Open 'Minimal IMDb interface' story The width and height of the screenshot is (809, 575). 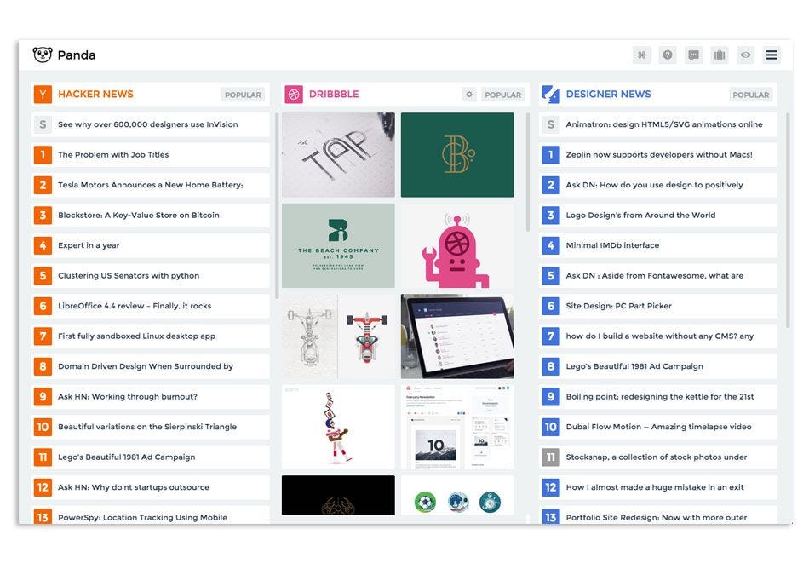coord(657,245)
